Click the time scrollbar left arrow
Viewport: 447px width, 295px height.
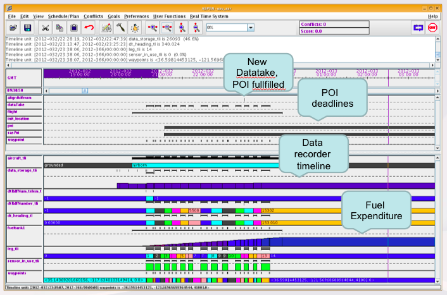(x=46, y=91)
